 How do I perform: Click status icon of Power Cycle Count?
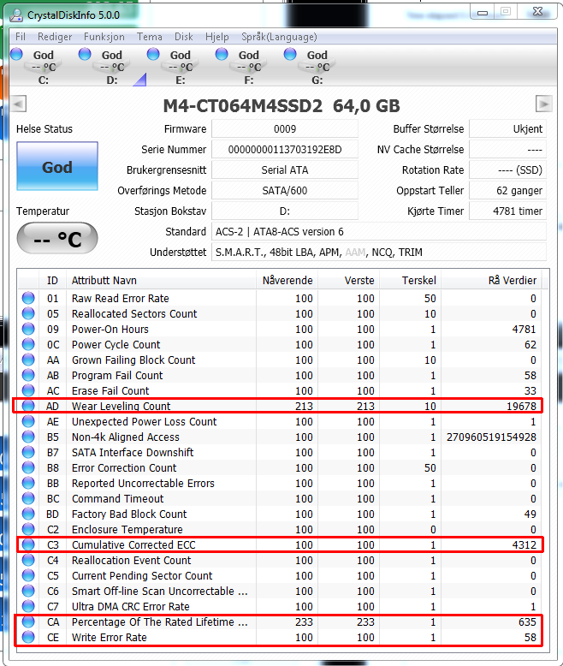(x=28, y=344)
